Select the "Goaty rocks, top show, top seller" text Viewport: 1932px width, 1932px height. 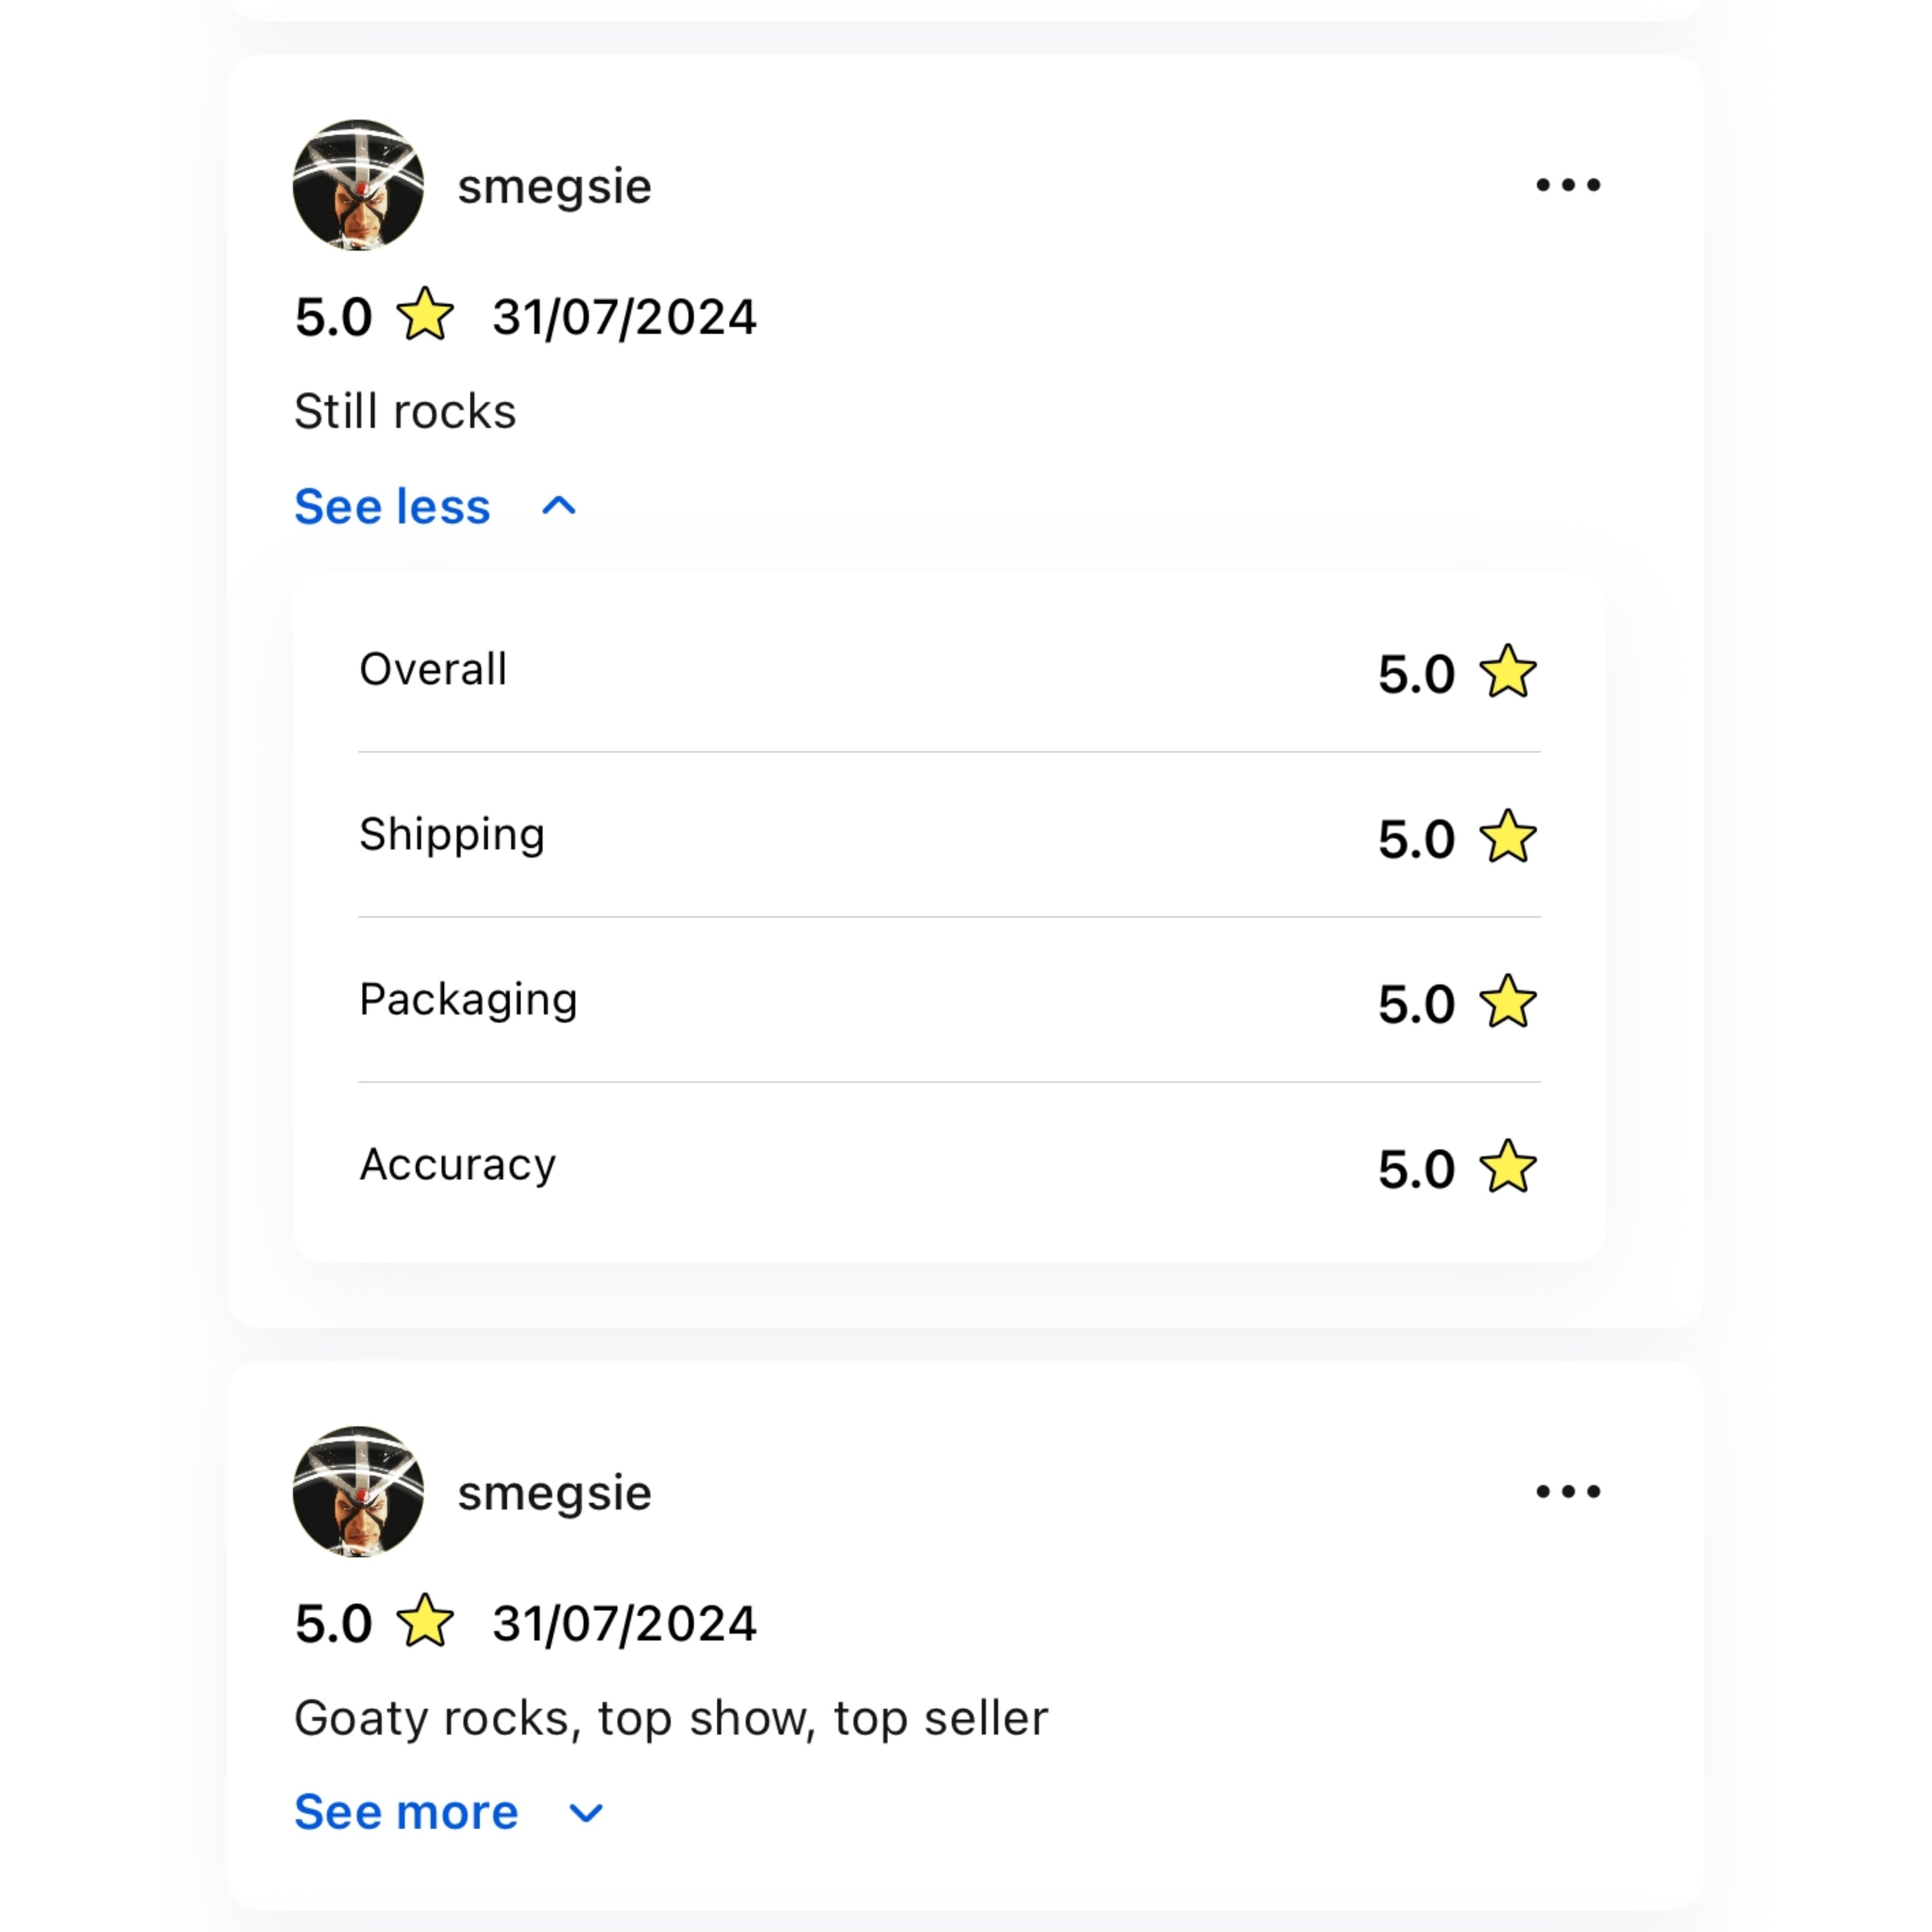[671, 1718]
